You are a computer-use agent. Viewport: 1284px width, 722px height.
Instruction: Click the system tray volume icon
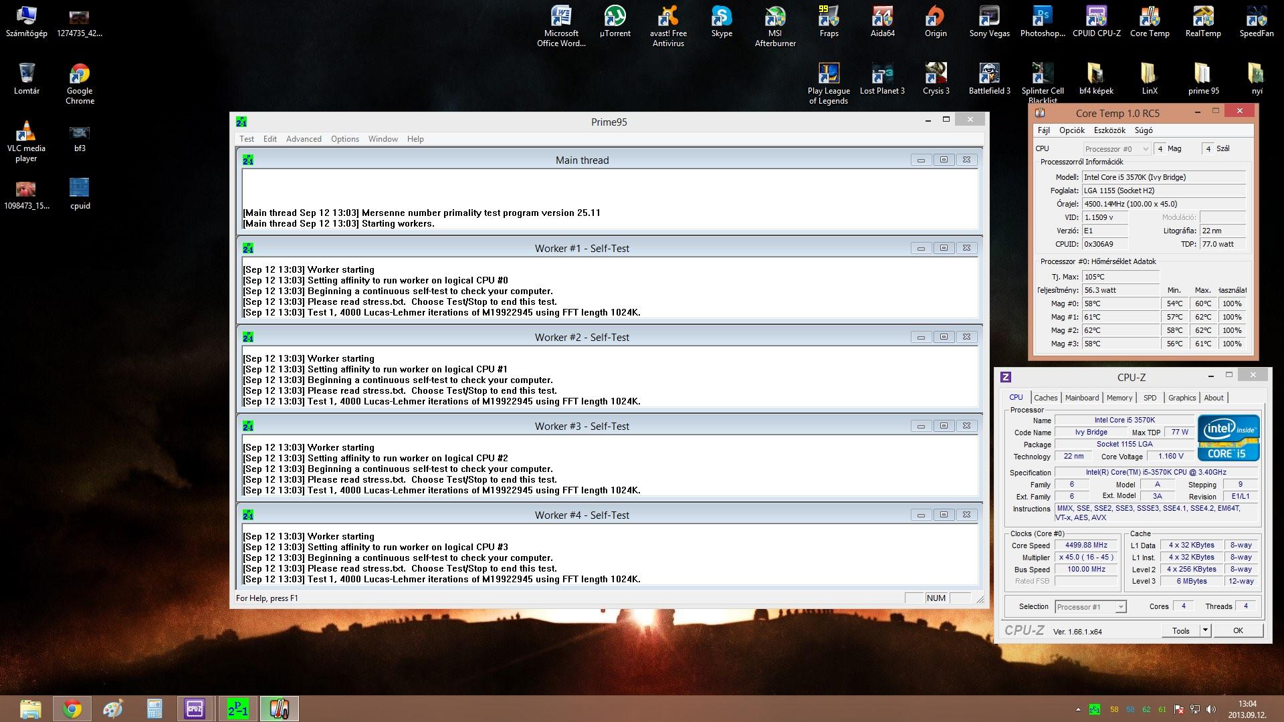click(x=1211, y=709)
